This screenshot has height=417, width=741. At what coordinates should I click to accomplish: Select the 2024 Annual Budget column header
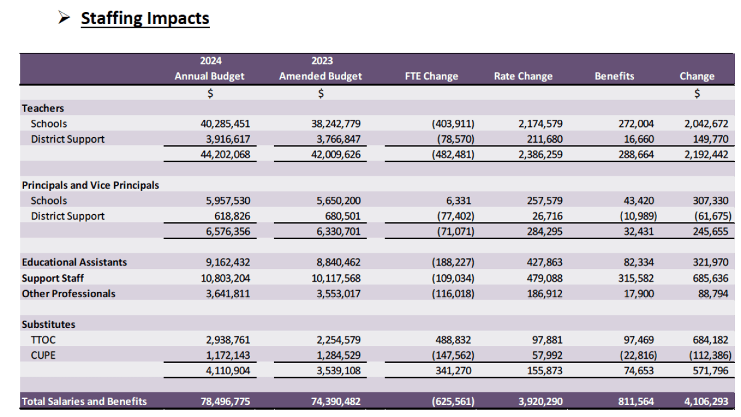pyautogui.click(x=210, y=69)
